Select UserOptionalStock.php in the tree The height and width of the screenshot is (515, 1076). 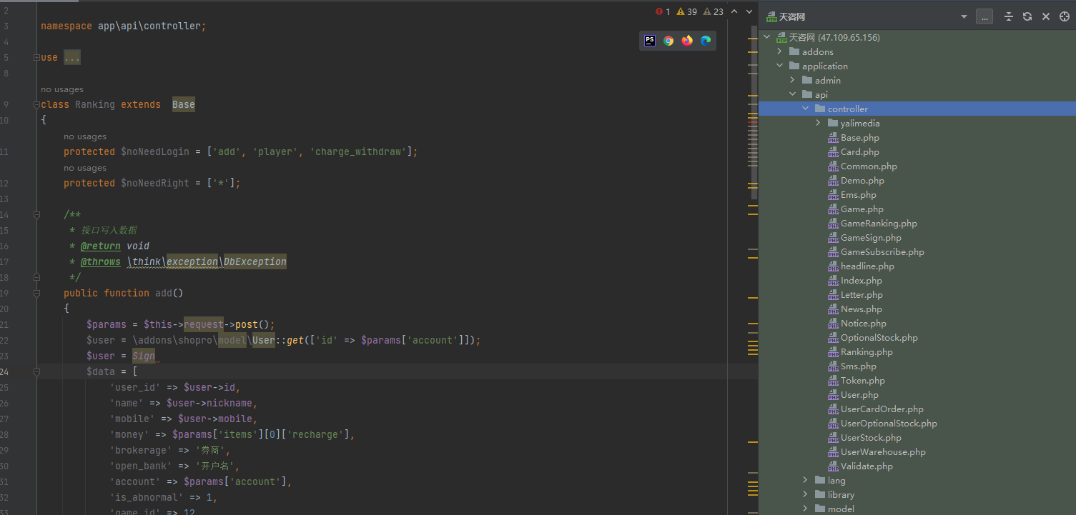pyautogui.click(x=889, y=423)
